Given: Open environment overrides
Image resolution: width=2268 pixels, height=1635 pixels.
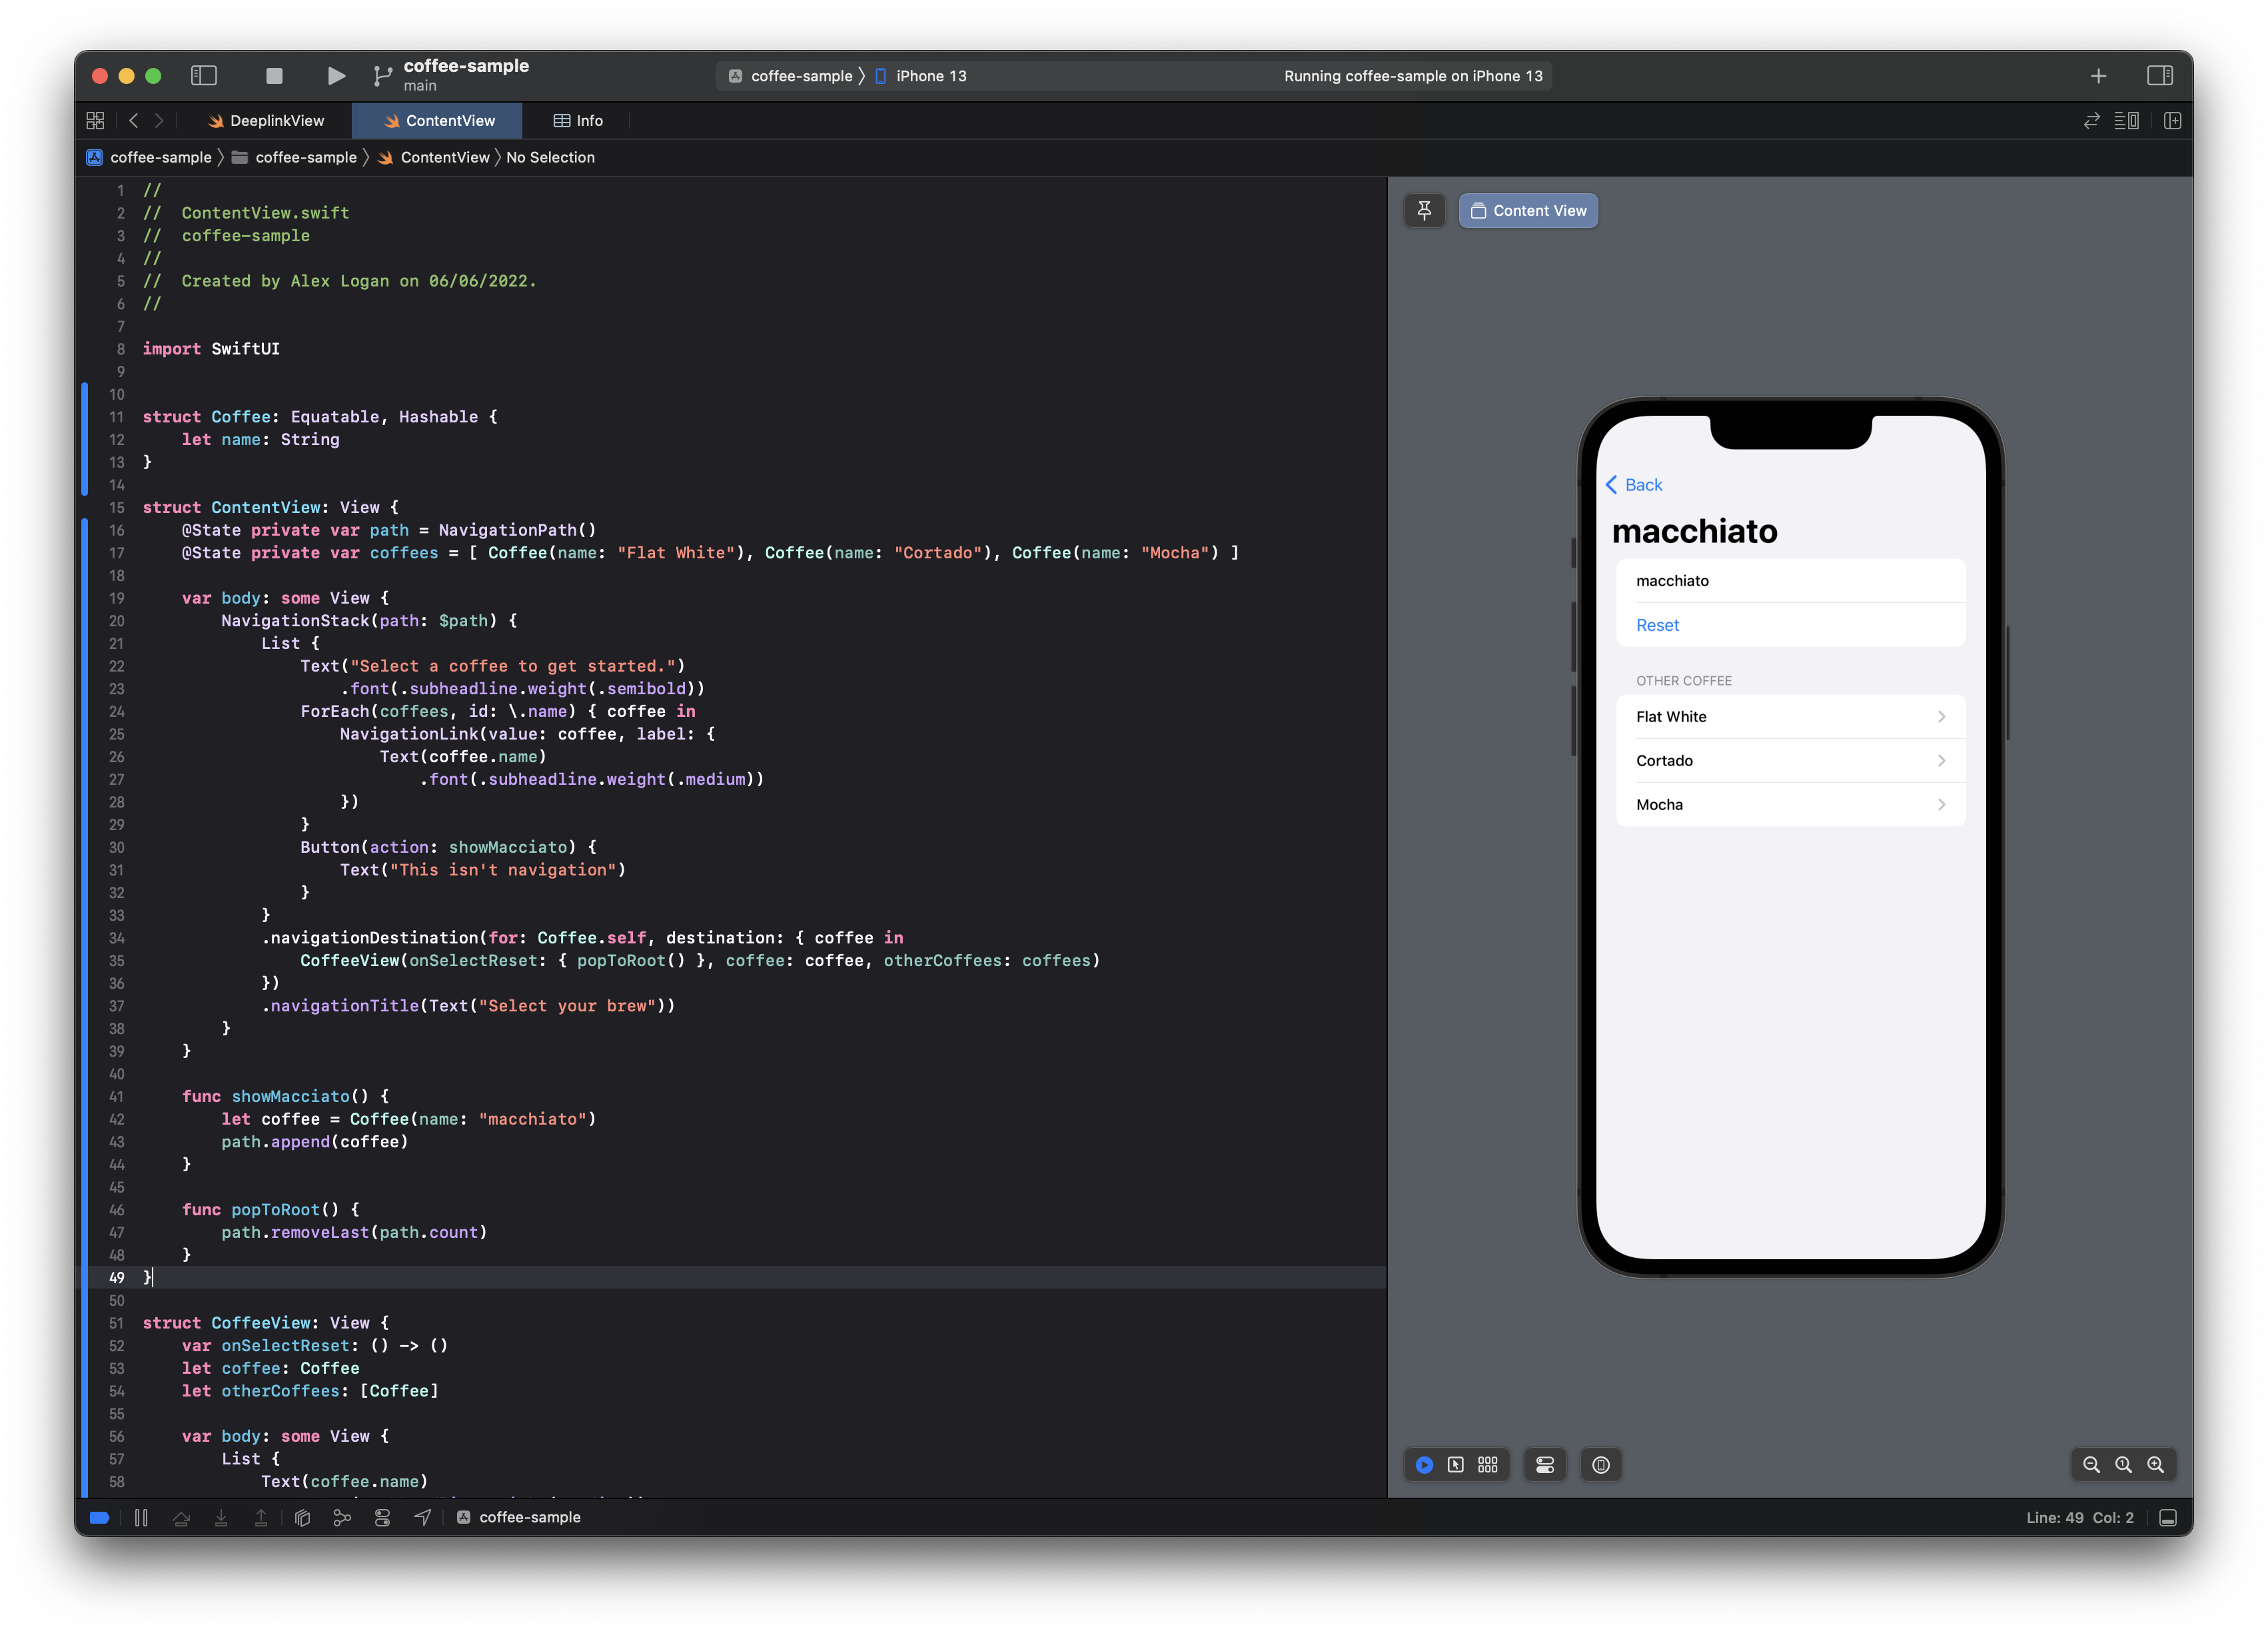Looking at the screenshot, I should (383, 1518).
